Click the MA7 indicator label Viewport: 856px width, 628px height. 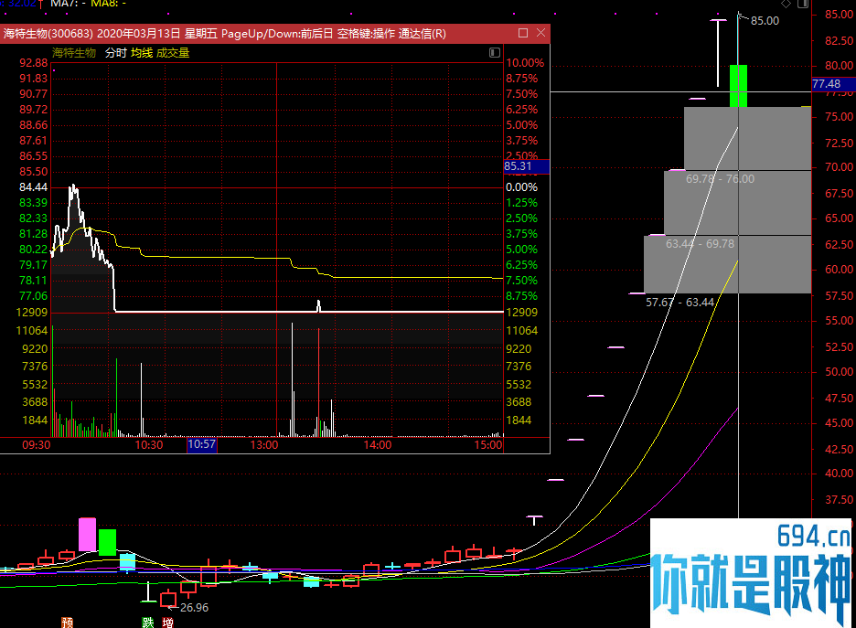click(x=68, y=4)
